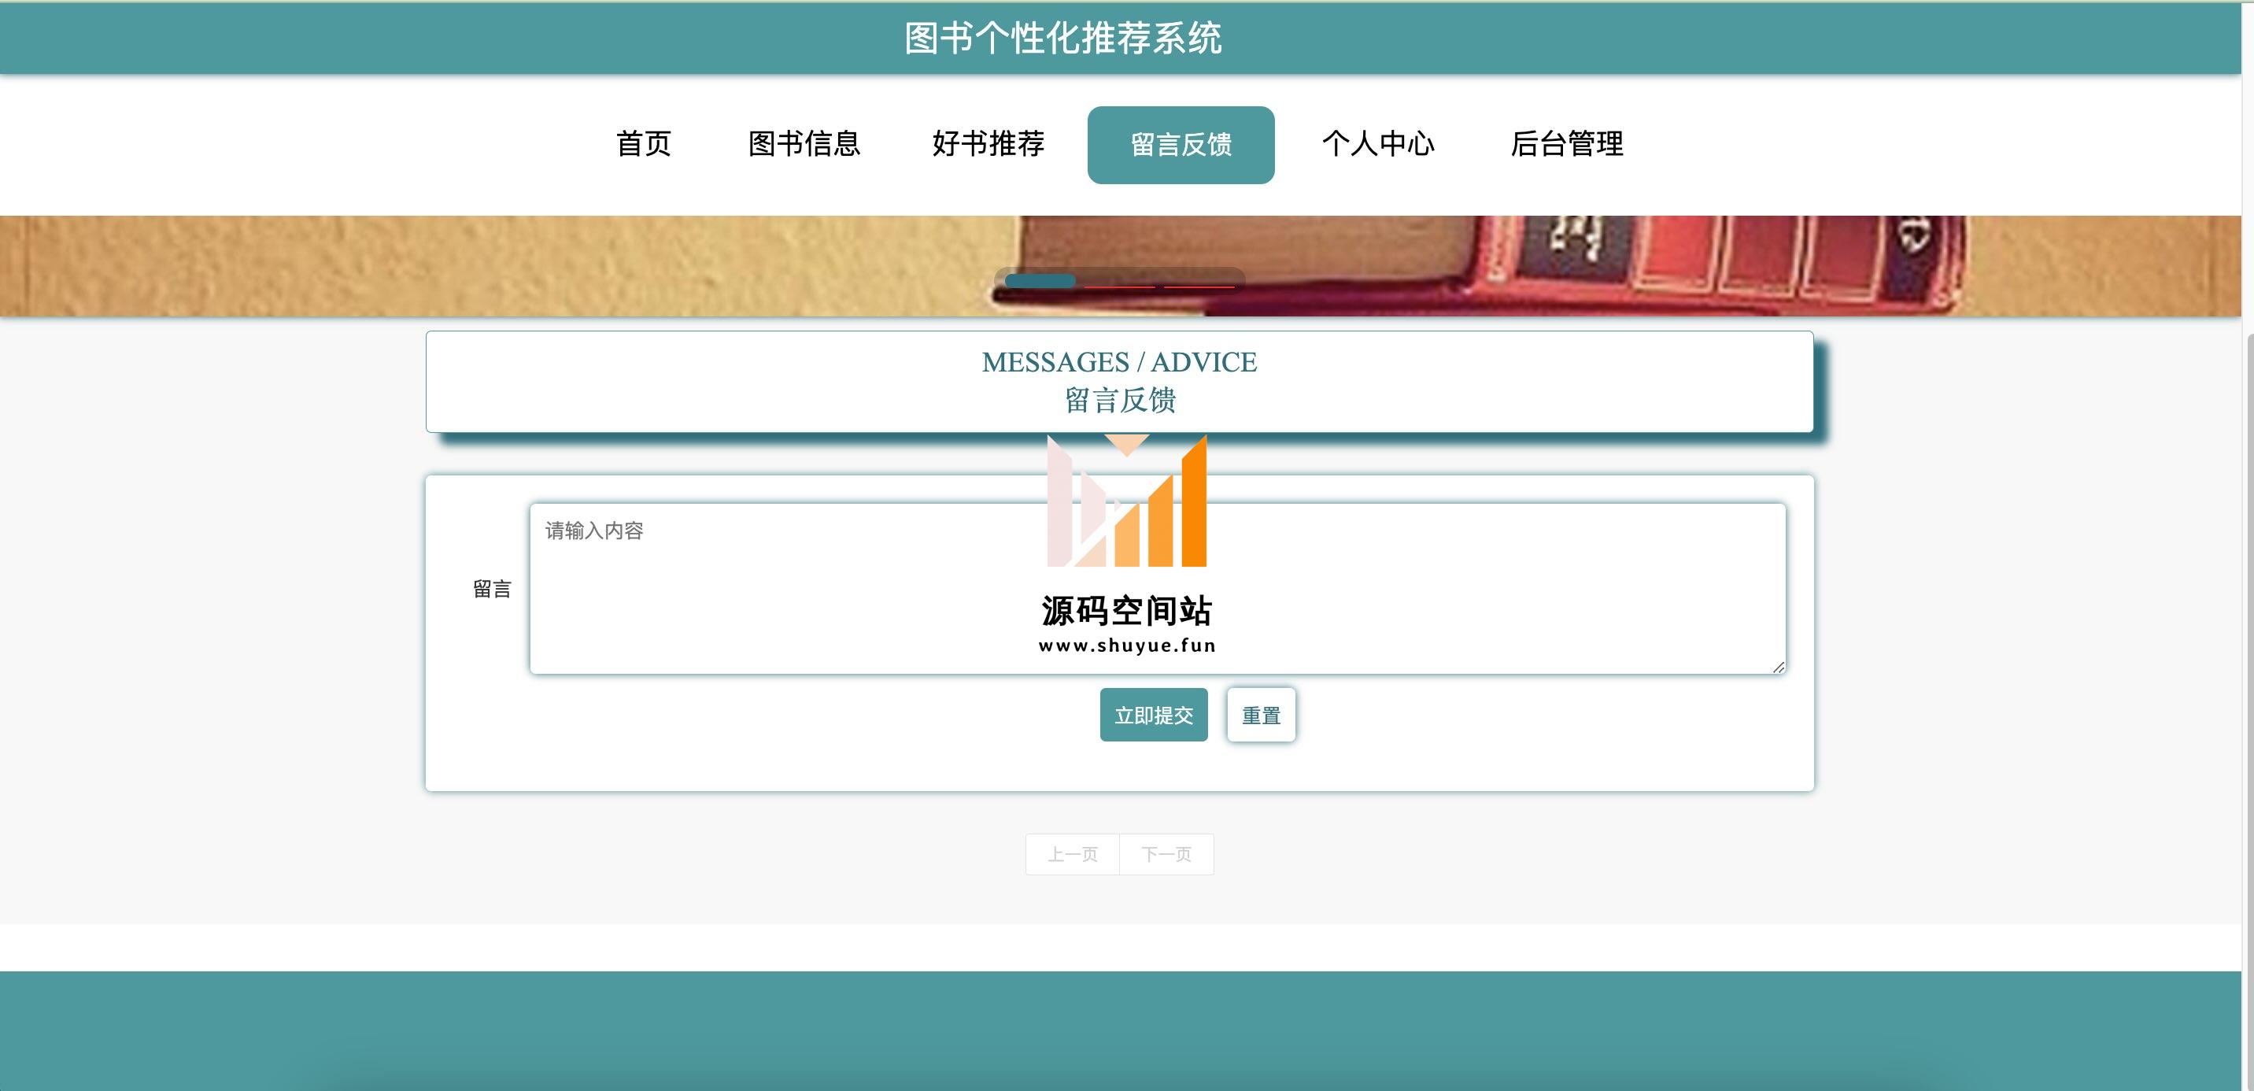This screenshot has height=1091, width=2254.
Task: Click the 立即提交 submit button
Action: coord(1153,715)
